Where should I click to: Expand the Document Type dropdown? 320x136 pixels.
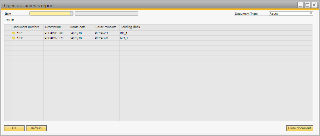[311, 14]
